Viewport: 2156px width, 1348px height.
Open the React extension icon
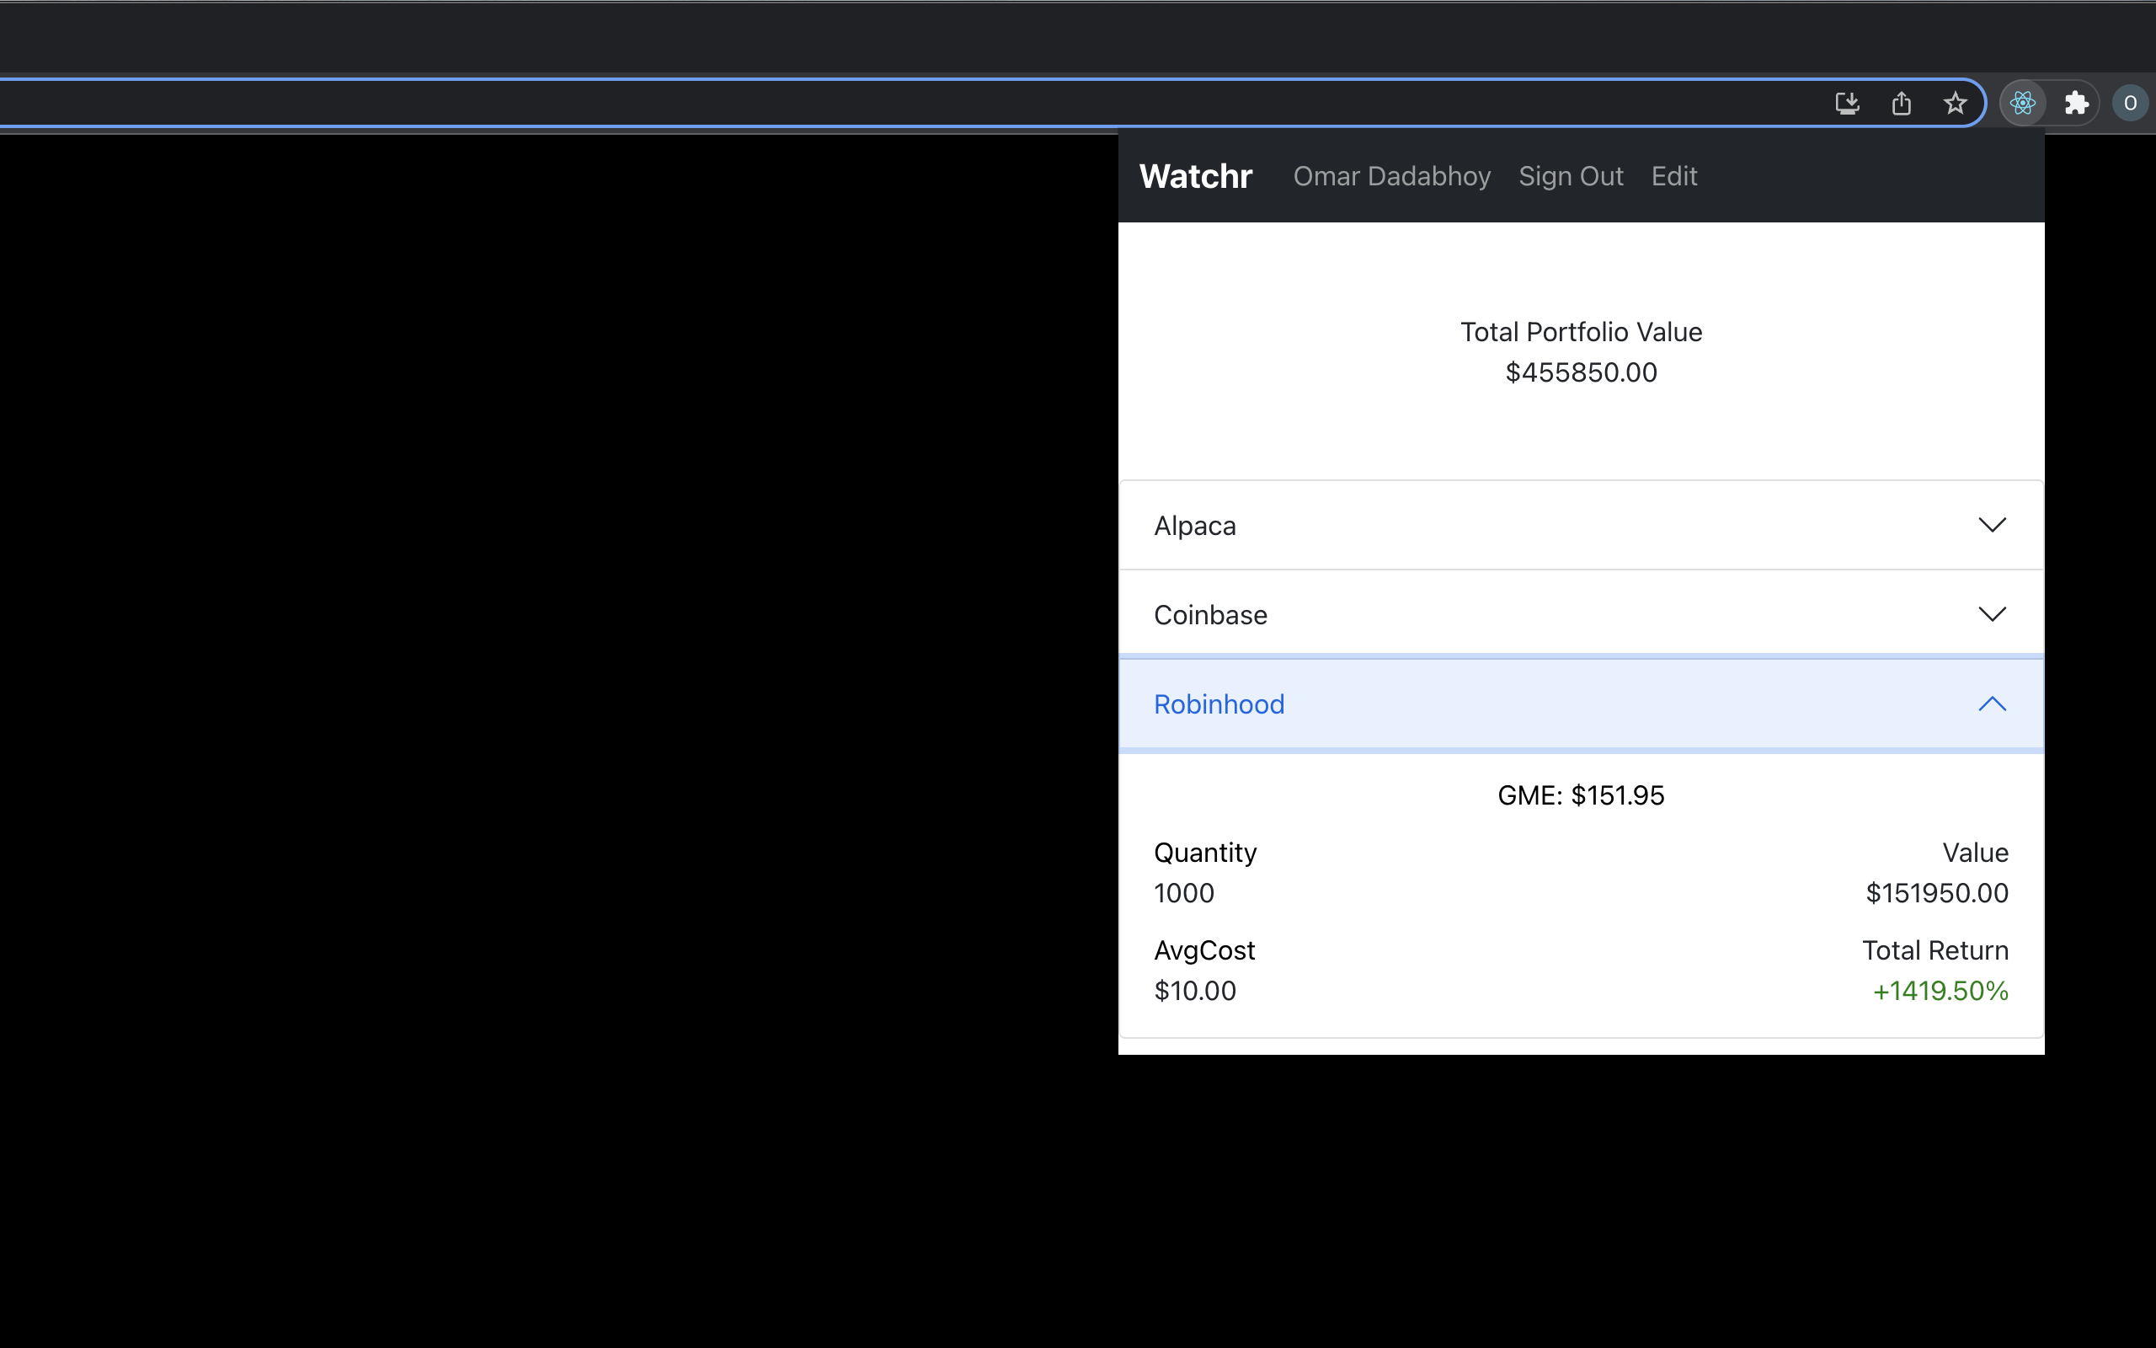point(2022,104)
